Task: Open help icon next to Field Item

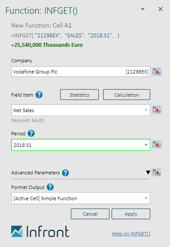Action: [x=39, y=95]
